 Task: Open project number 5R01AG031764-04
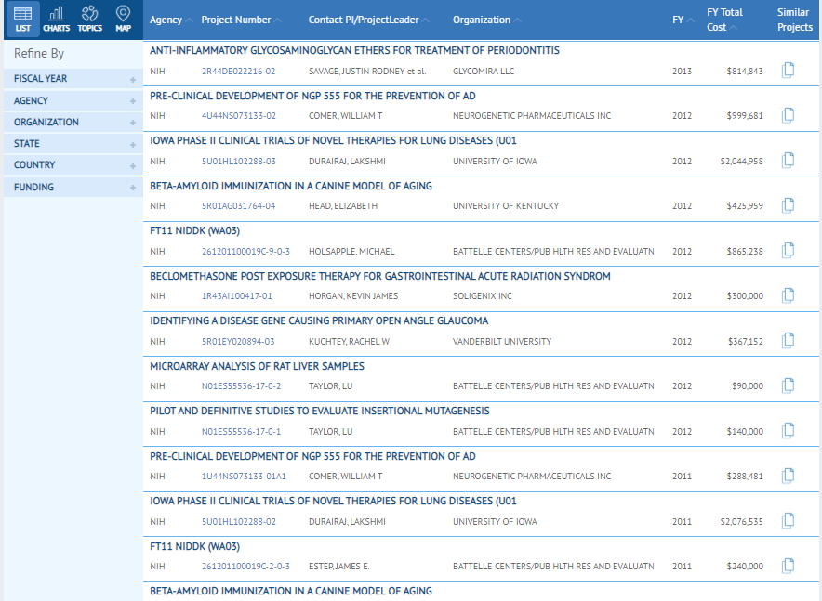point(239,205)
